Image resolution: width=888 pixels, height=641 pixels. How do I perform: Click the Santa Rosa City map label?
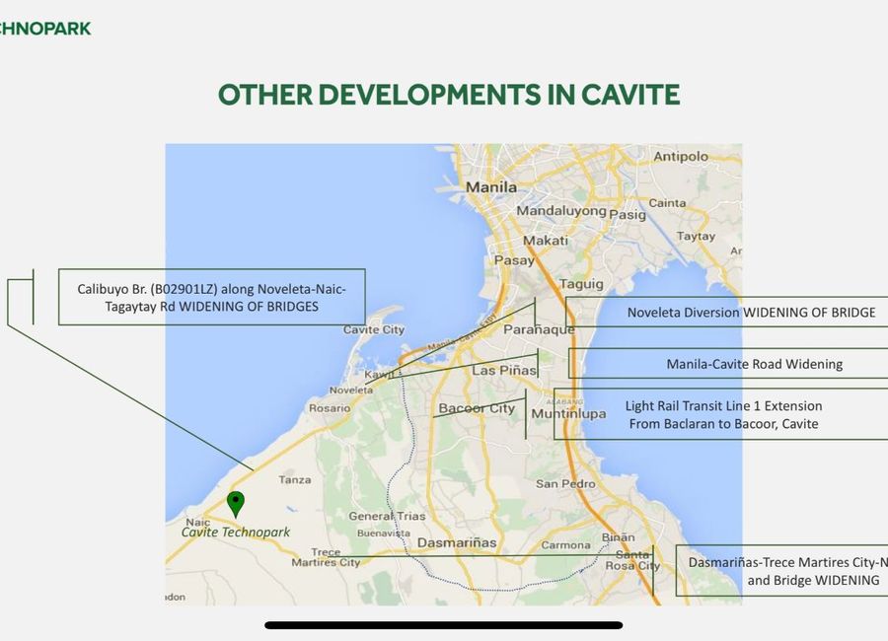coord(632,560)
